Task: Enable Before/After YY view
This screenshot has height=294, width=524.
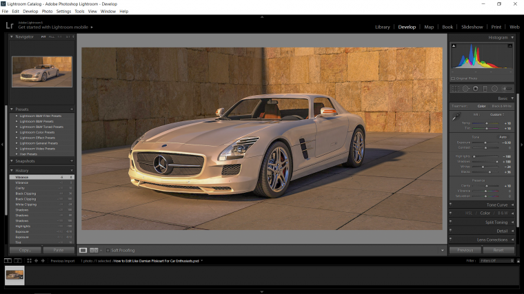Action: [94, 250]
